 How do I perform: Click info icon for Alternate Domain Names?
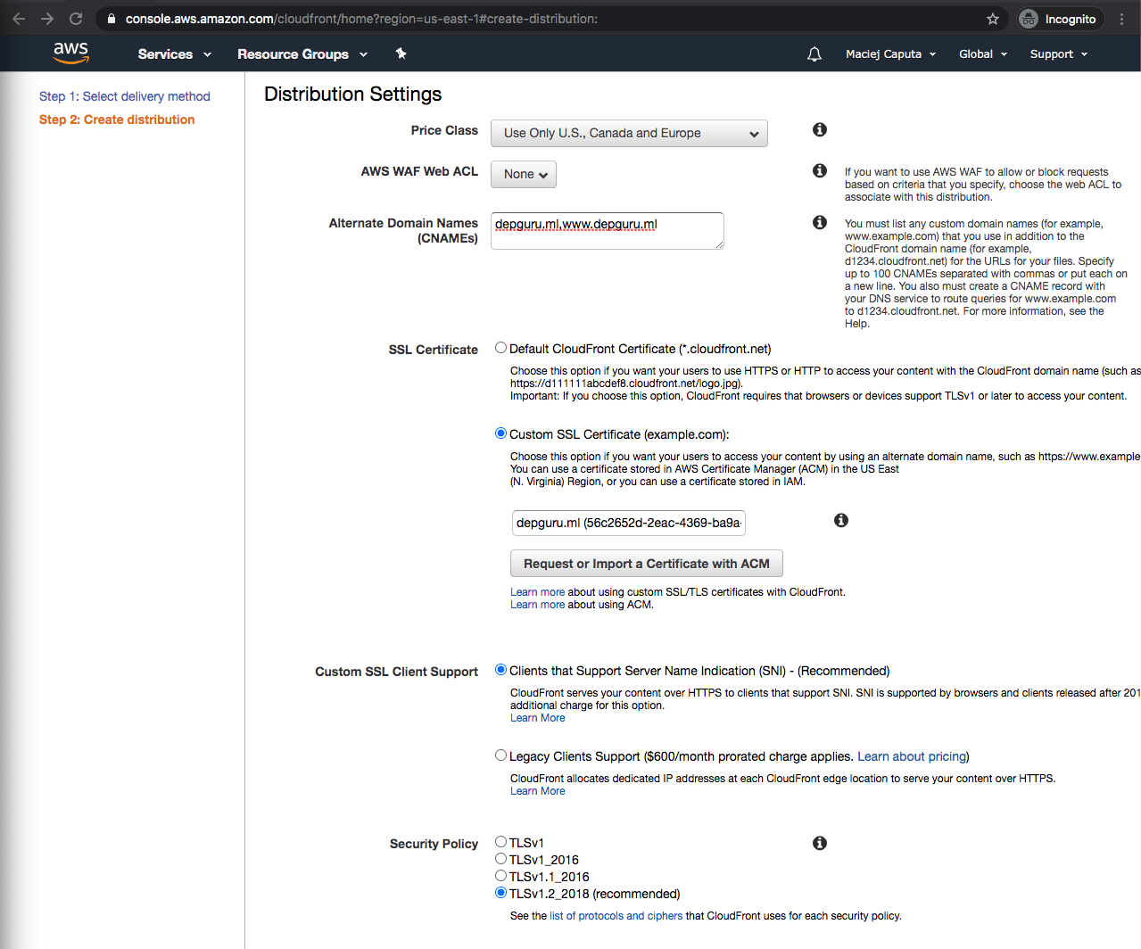819,222
